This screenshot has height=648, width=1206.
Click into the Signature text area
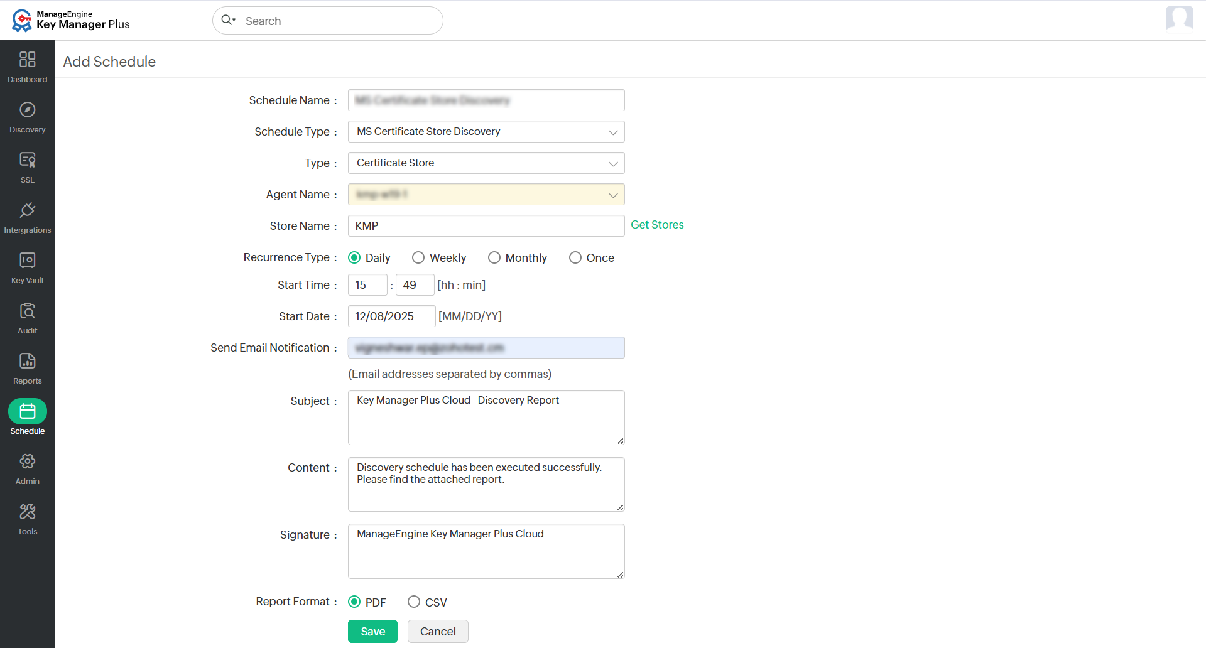pos(486,551)
